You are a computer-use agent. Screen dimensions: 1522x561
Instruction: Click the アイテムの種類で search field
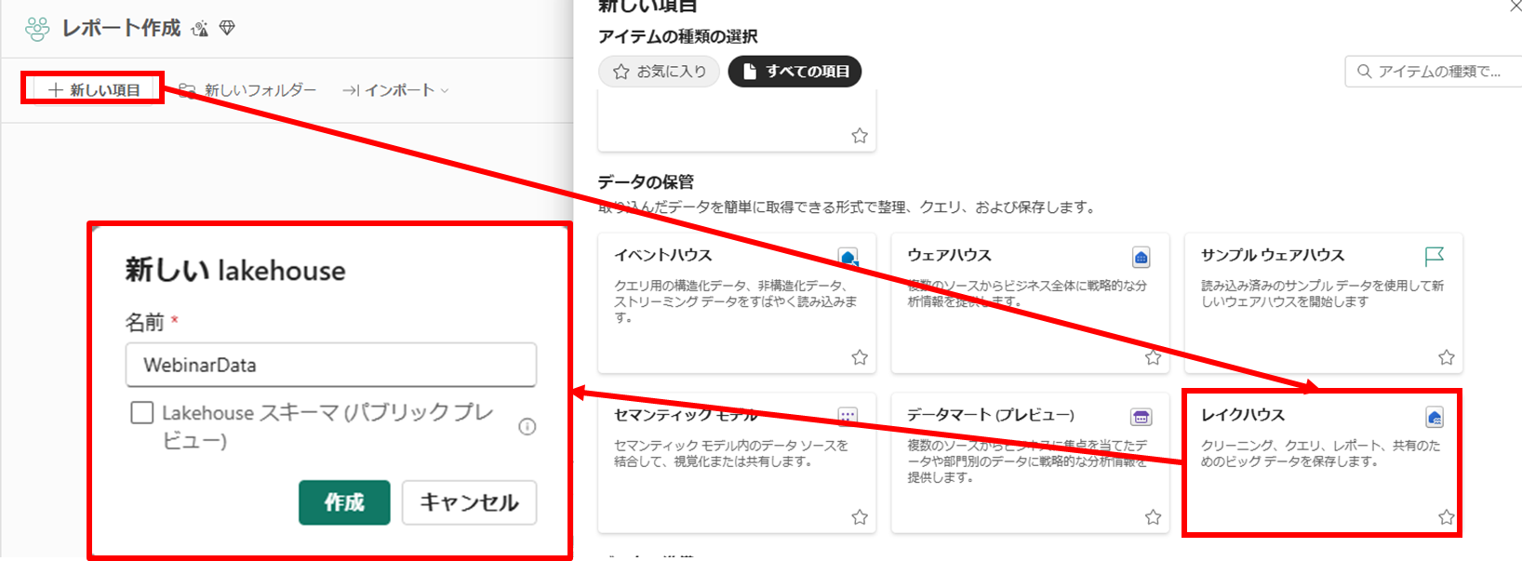click(x=1434, y=72)
